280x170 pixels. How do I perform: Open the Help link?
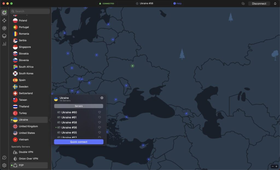click(x=177, y=3)
